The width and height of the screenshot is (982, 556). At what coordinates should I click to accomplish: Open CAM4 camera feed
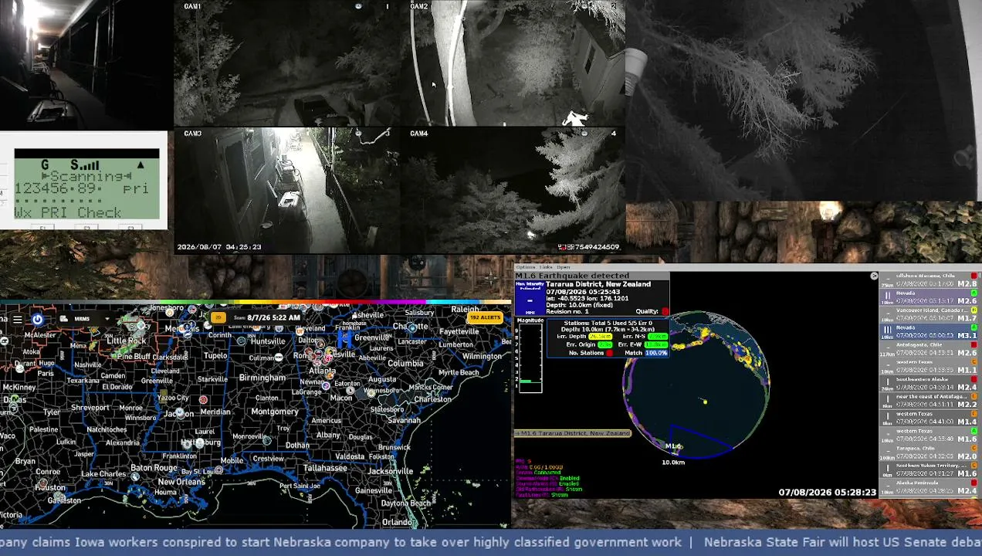coord(513,191)
